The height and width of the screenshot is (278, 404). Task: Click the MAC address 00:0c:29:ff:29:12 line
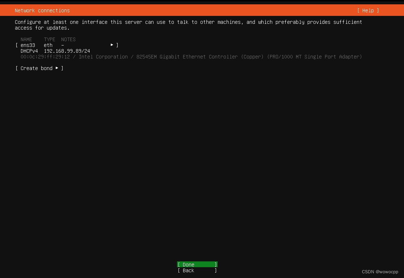click(191, 57)
